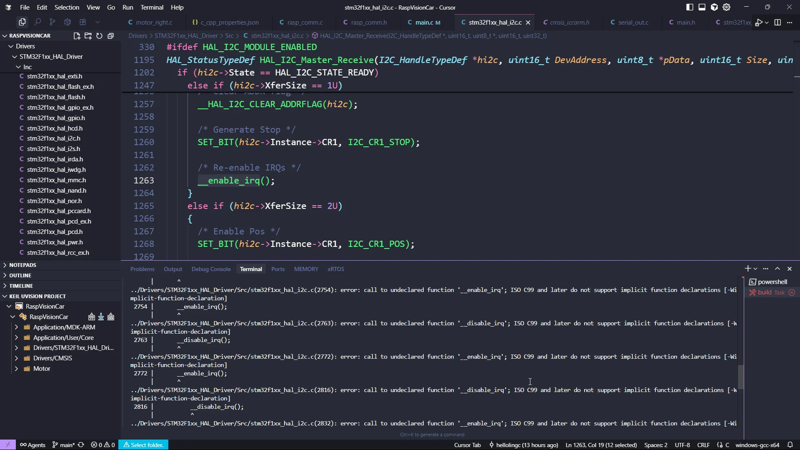
Task: Click the New File icon in explorer header
Action: coord(77,36)
